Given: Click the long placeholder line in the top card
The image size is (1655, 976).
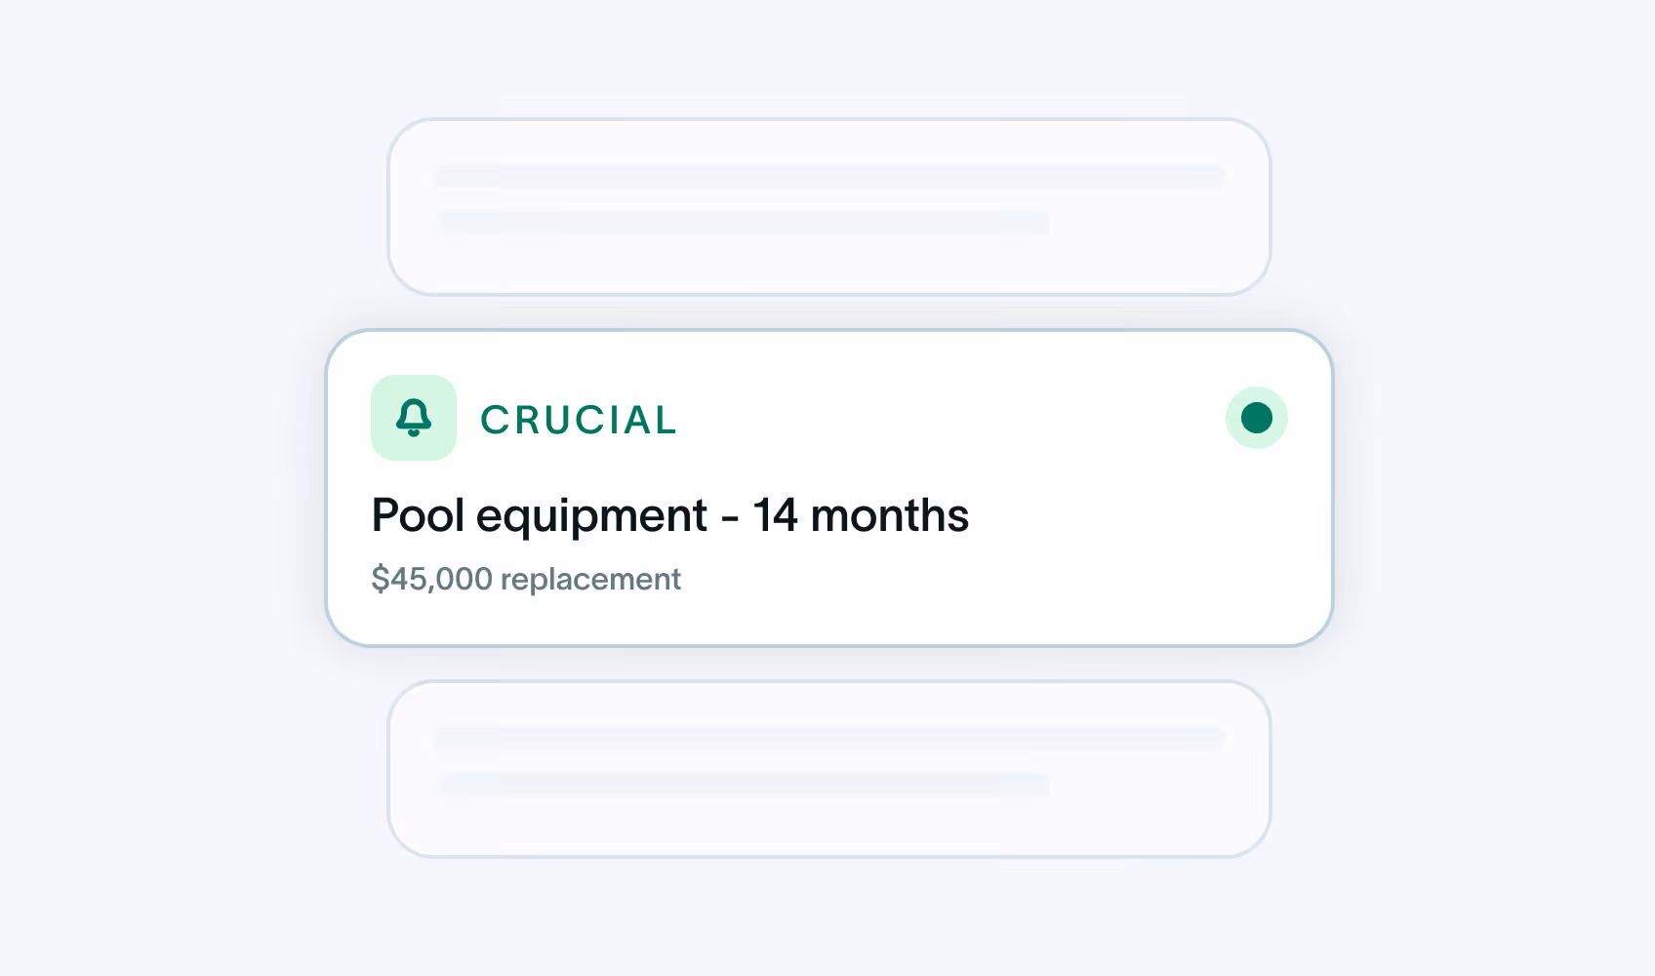Looking at the screenshot, I should point(829,176).
